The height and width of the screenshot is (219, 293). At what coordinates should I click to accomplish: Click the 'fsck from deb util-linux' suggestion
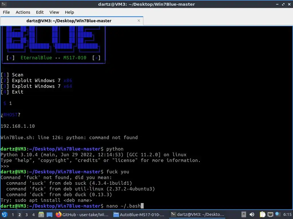tap(80, 189)
